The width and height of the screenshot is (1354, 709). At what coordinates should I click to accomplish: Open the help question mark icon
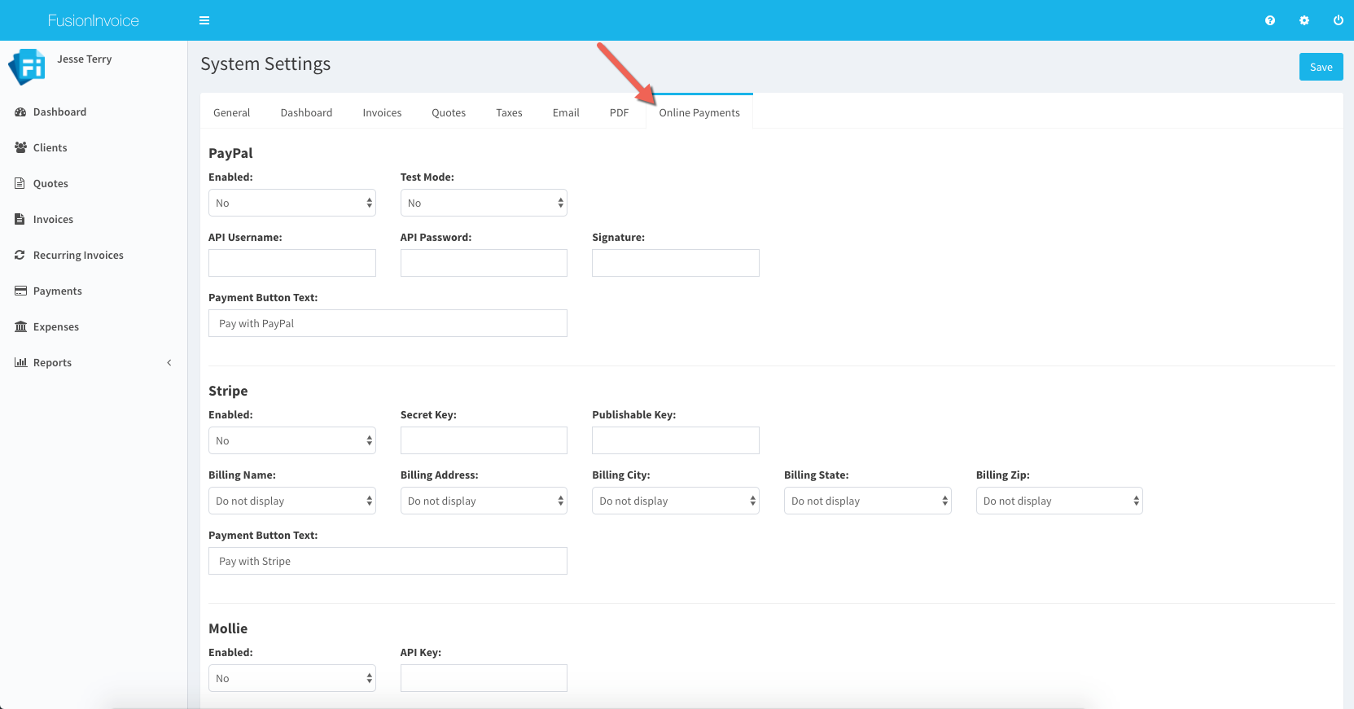pyautogui.click(x=1269, y=20)
